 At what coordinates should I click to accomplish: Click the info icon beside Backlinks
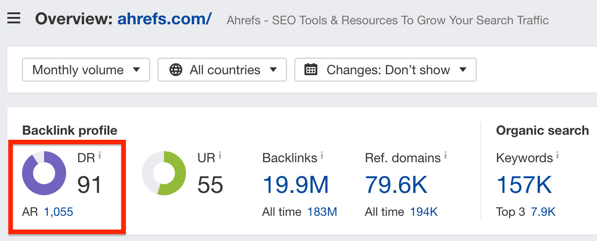coord(322,156)
